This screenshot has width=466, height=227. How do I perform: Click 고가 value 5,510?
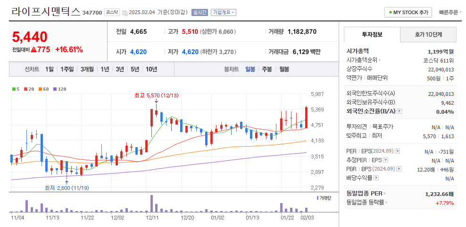[x=190, y=31]
